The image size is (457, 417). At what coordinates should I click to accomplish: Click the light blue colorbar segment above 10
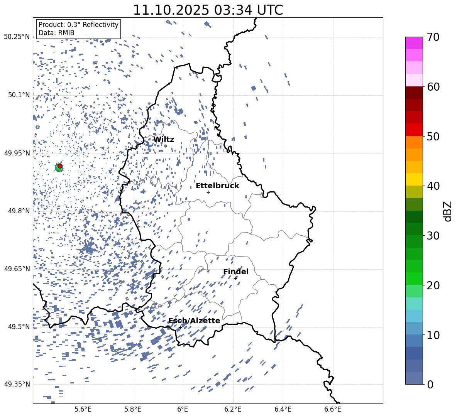tap(414, 316)
